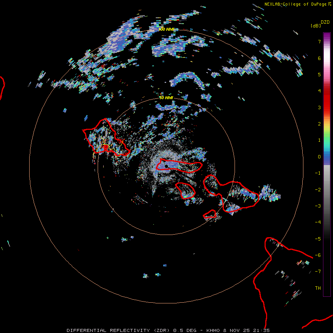Click the 50 NMI range ring label
The image size is (333, 333).
tap(166, 98)
